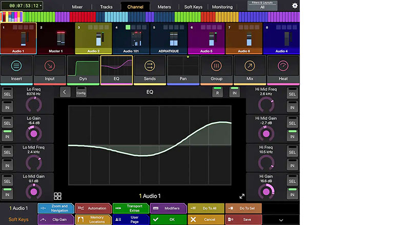410x225 pixels.
Task: Switch to the Meters tab
Action: point(164,7)
